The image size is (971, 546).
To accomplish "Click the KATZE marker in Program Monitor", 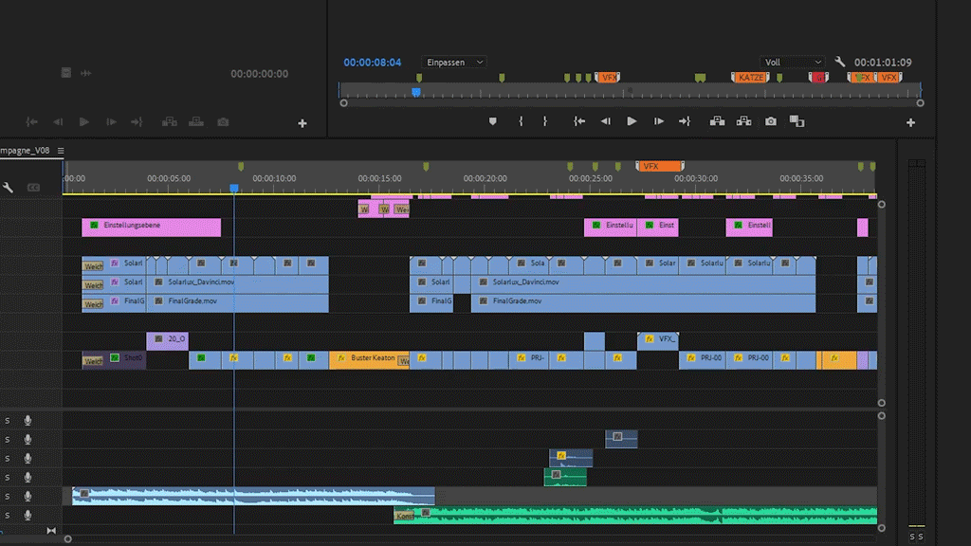I will [751, 78].
